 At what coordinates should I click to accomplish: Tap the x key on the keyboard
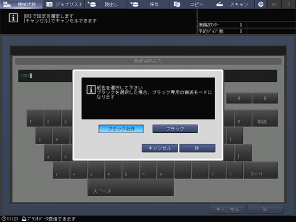[x=78, y=171]
